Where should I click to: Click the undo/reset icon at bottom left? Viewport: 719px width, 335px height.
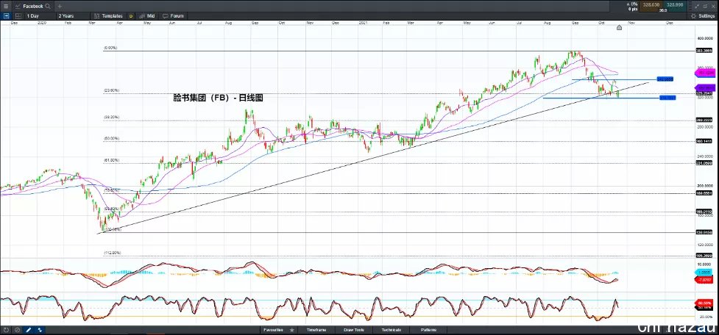(6, 330)
